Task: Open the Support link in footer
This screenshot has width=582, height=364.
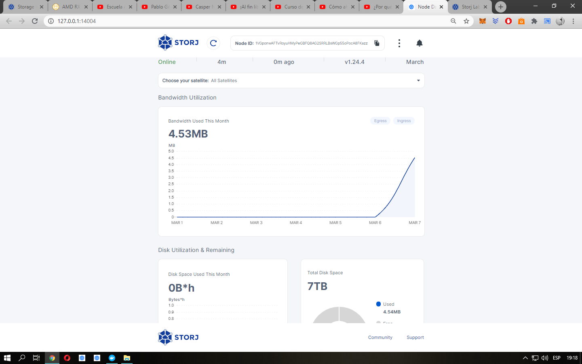Action: 415,337
